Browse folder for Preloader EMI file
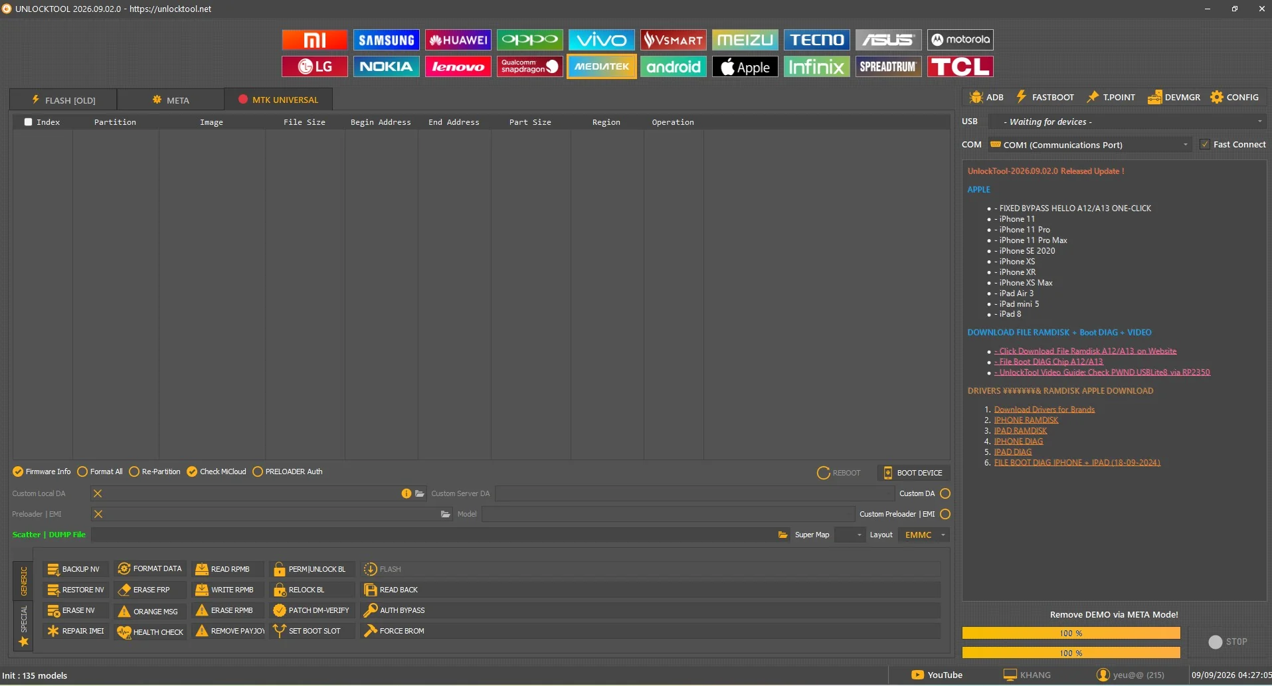 click(x=446, y=514)
